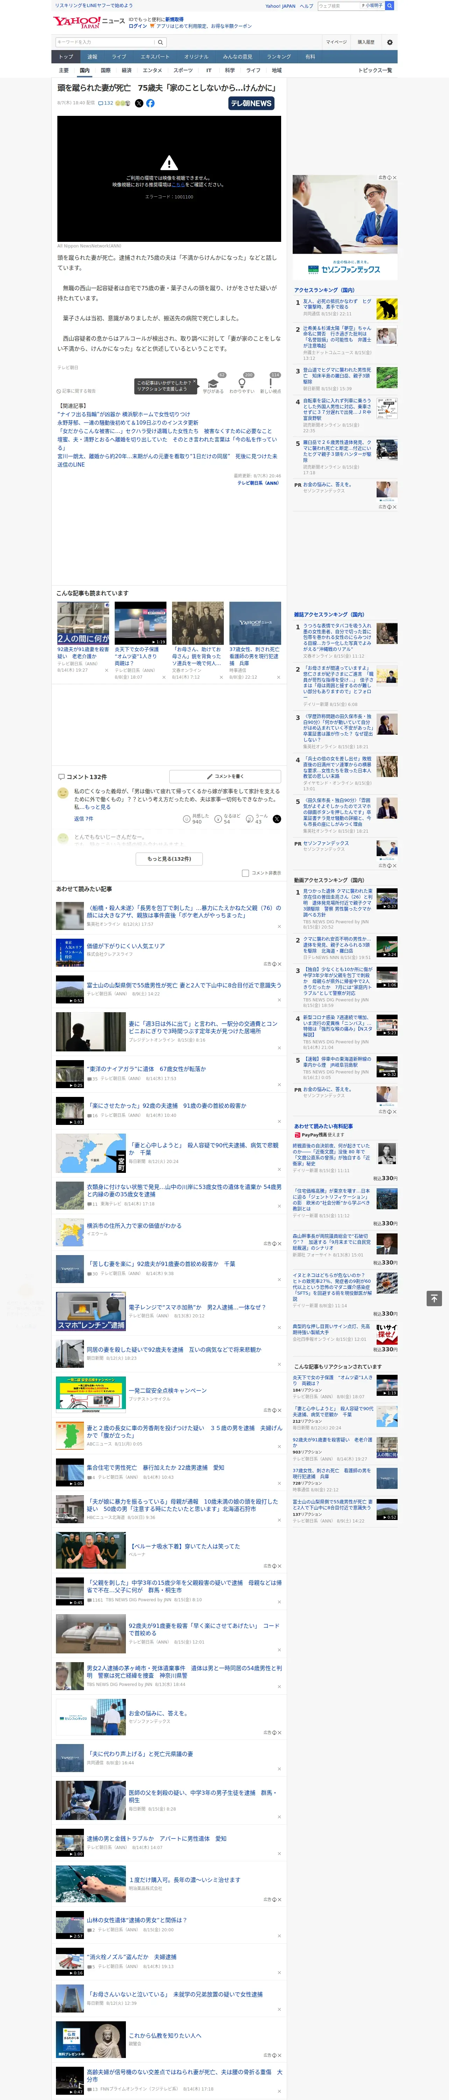Click the blue web search button at top
Image resolution: width=449 pixels, height=2100 pixels.
[x=390, y=6]
